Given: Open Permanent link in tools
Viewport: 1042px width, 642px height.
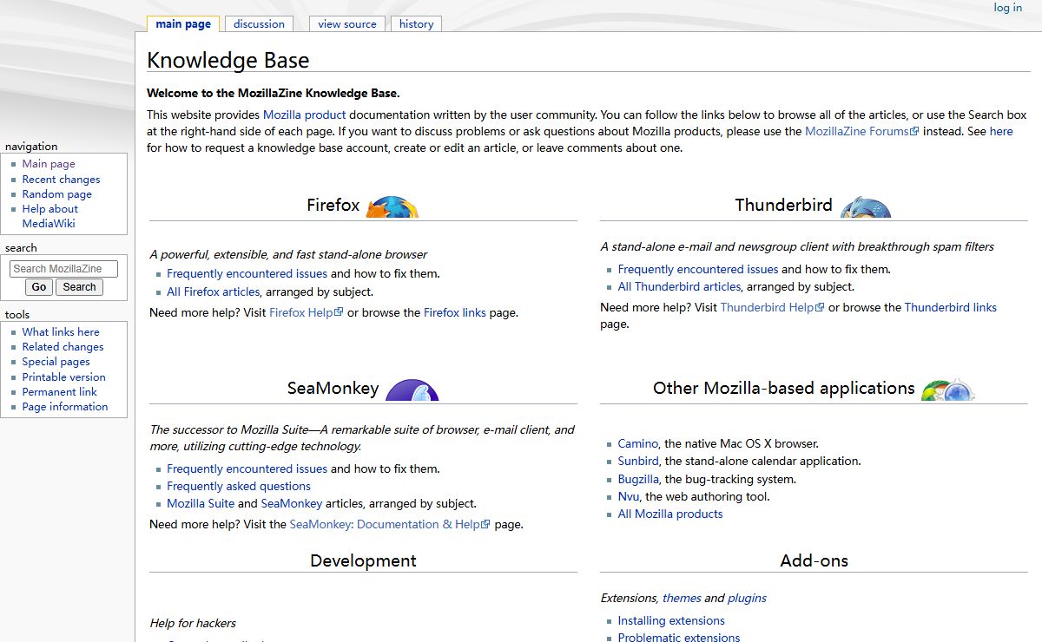Looking at the screenshot, I should [60, 392].
